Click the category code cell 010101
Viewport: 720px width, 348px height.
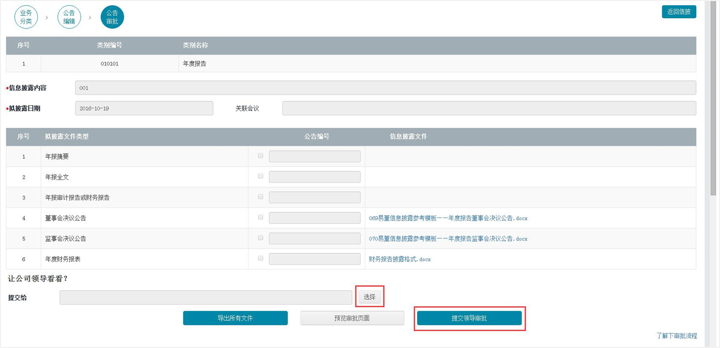109,63
